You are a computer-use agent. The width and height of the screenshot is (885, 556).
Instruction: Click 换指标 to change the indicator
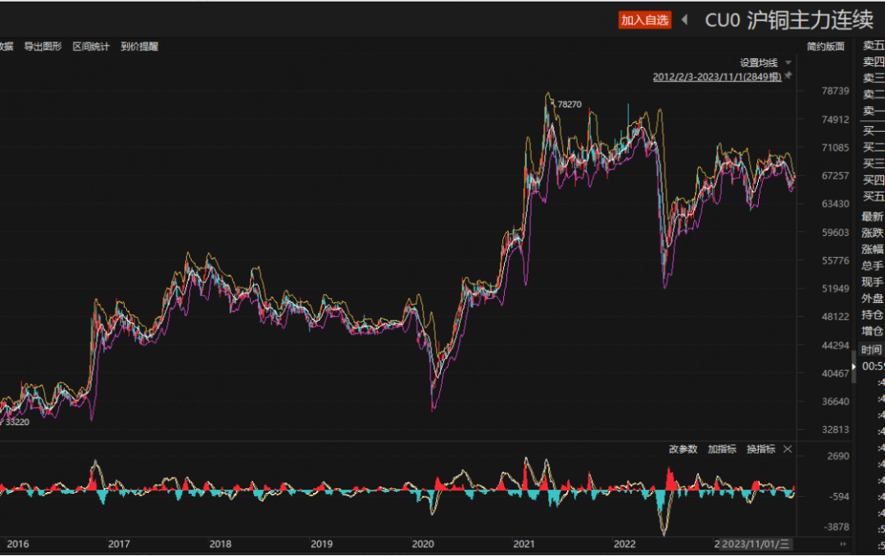(760, 450)
